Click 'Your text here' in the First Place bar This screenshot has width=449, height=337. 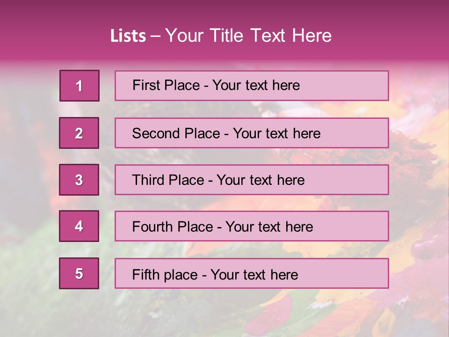[x=256, y=85]
